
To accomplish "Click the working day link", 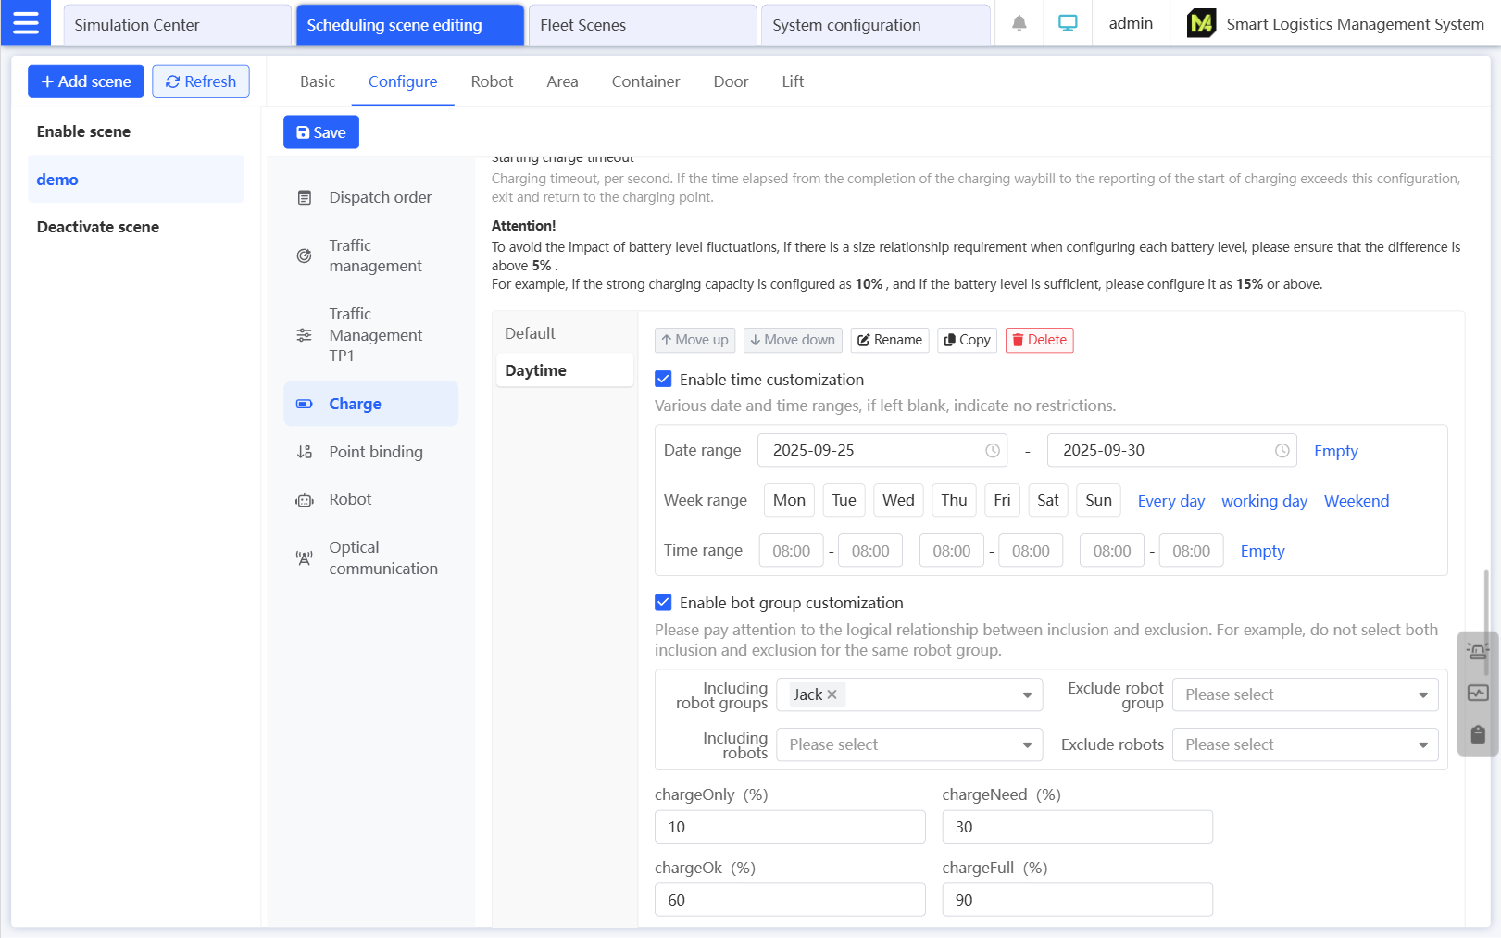I will 1263,501.
